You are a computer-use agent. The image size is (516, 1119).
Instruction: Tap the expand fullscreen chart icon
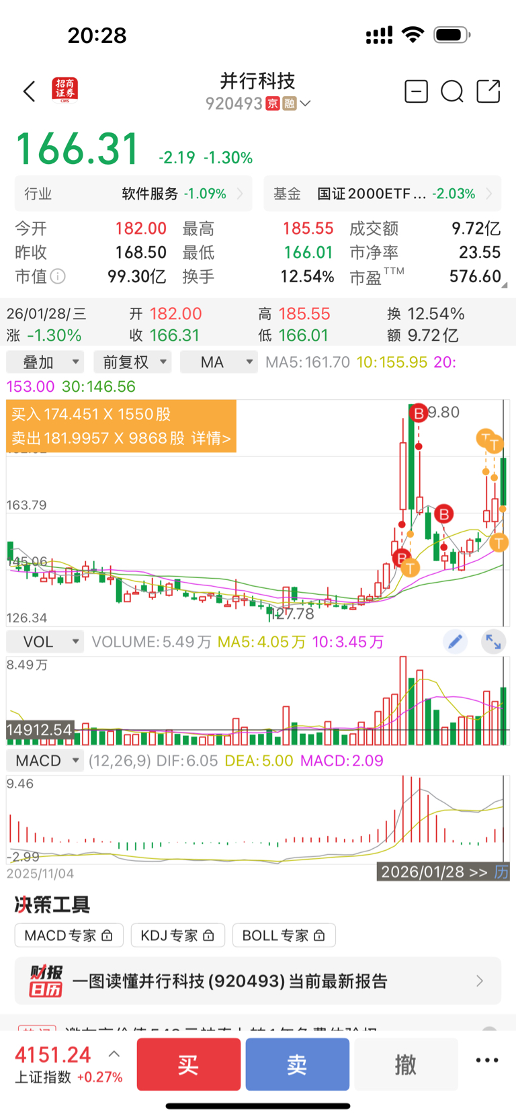[x=494, y=642]
